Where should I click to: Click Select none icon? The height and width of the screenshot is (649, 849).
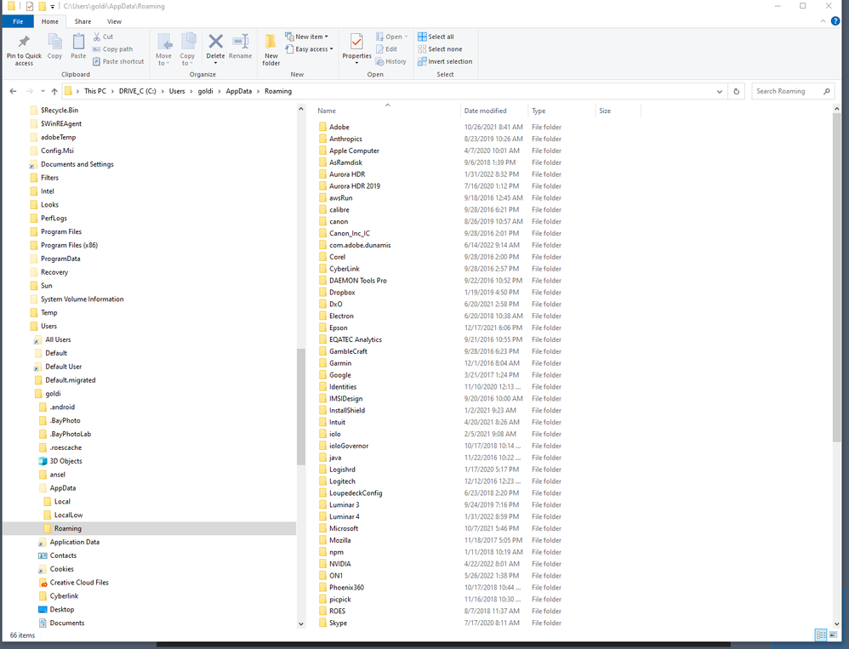coord(422,48)
